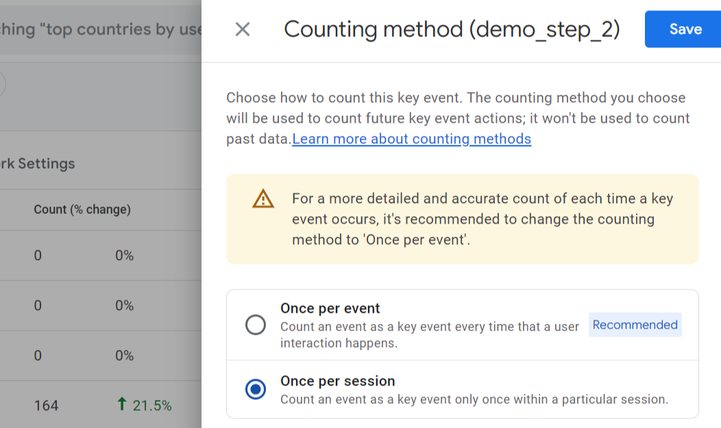Click the warning triangle icon
Viewport: 721px width, 428px height.
(263, 199)
